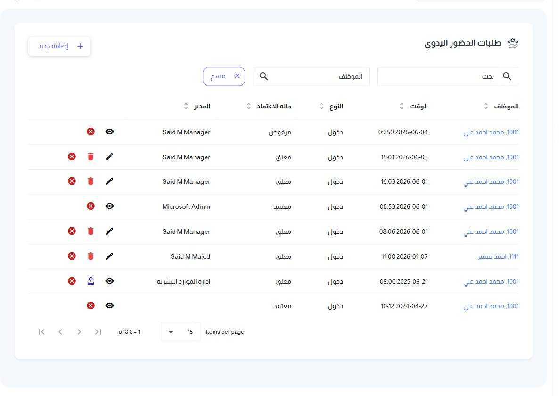559x396 pixels.
Task: View the 09:50 2026-06-04 request details
Action: pos(109,132)
